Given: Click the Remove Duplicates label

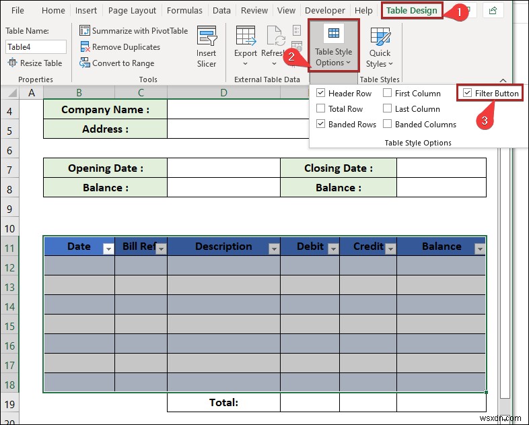Looking at the screenshot, I should [126, 47].
